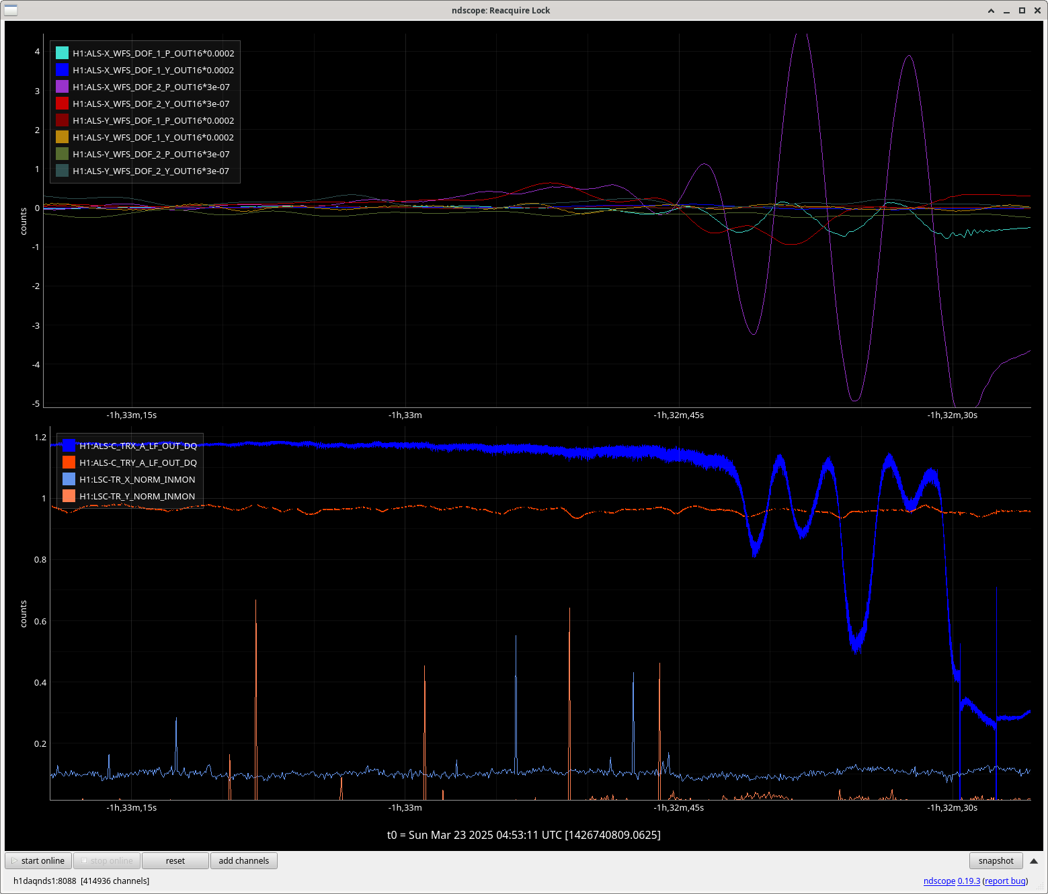Click the blue swatch for ALS-C_TRX_A_LF_OUT_DQ
The width and height of the screenshot is (1048, 894).
[69, 446]
